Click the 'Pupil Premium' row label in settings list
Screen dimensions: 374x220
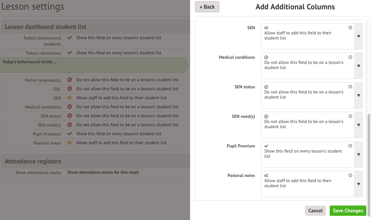[x=47, y=134]
